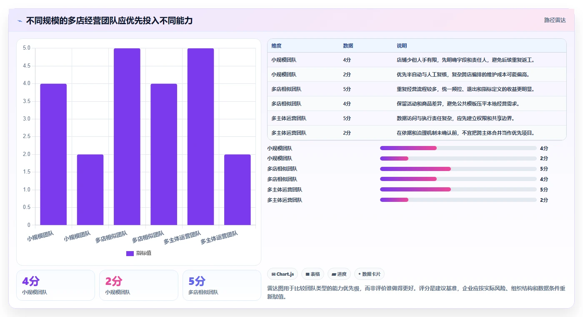This screenshot has height=317, width=583.
Task: Click the 小规模团队 chart bar reaching 2.0
Action: [x=90, y=190]
